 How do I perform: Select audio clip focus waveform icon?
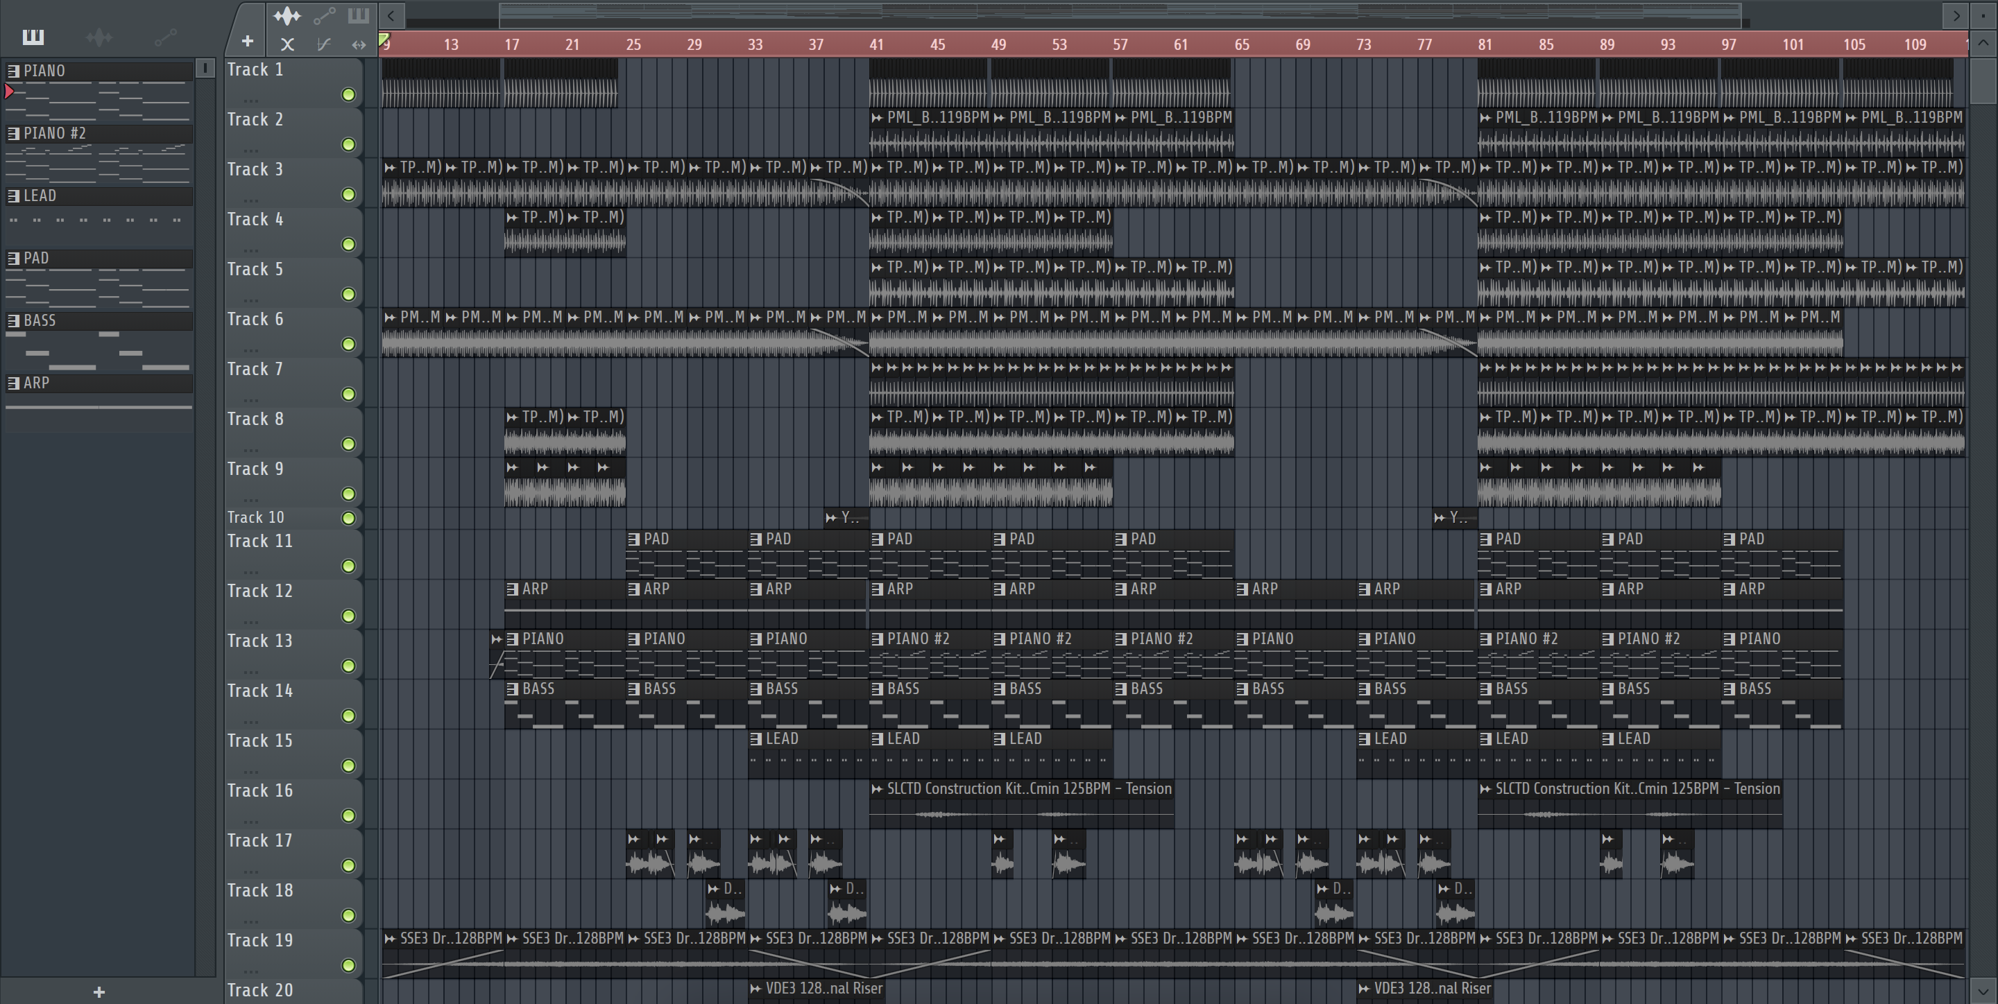287,15
